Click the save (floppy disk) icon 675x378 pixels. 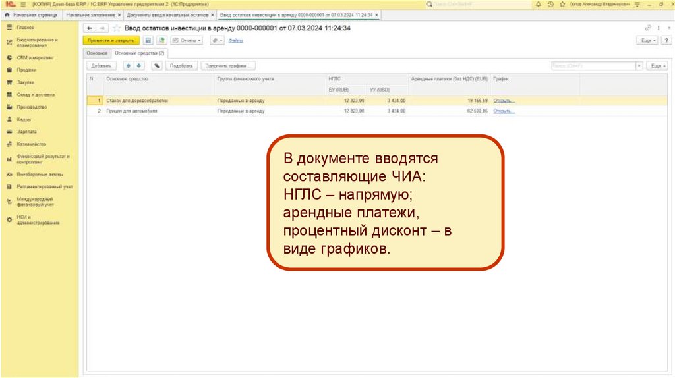click(x=148, y=40)
